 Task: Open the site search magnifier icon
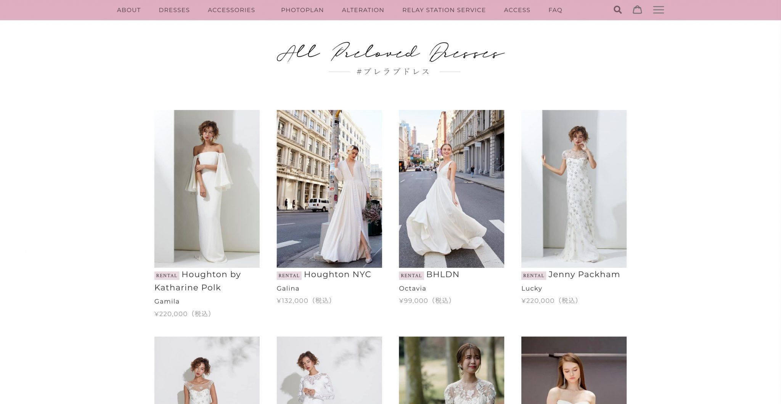pos(617,10)
